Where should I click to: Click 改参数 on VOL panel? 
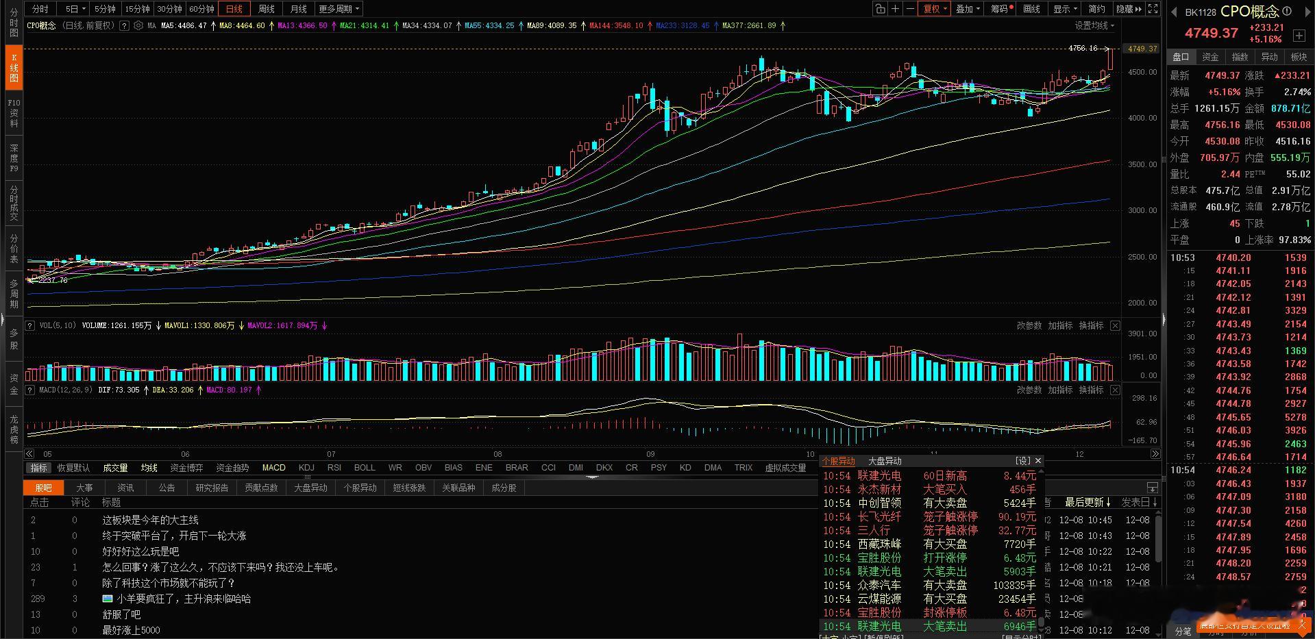(x=1029, y=325)
